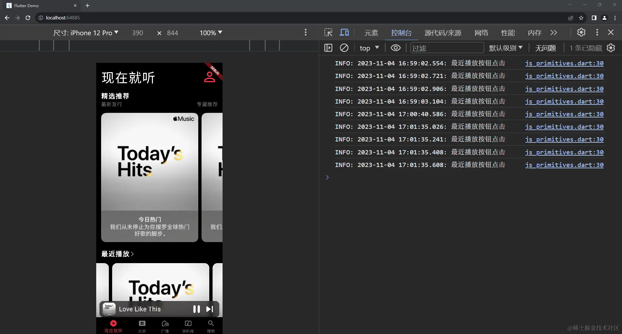Toggle the device toolbar icon
Image resolution: width=622 pixels, height=334 pixels.
click(x=344, y=32)
